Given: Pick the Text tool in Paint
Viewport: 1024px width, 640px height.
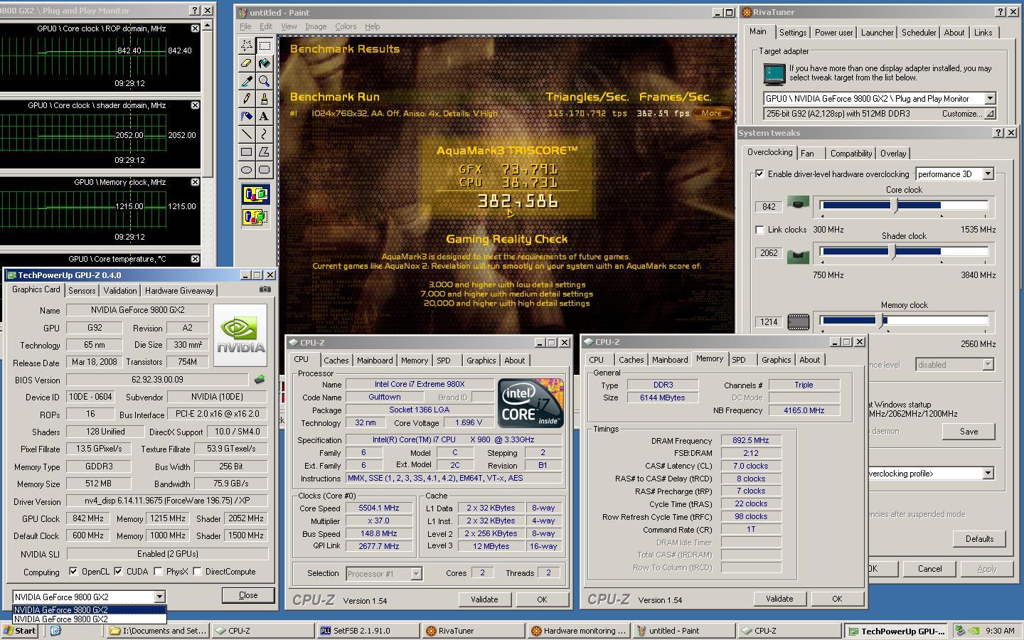Looking at the screenshot, I should point(264,116).
